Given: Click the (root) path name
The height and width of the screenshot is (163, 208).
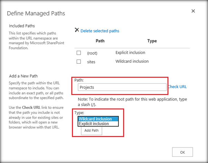Looking at the screenshot, I should coord(92,53).
